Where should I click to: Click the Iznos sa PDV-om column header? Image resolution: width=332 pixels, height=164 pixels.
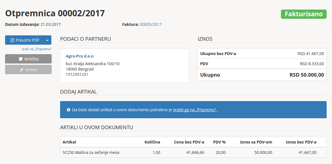click(256, 142)
